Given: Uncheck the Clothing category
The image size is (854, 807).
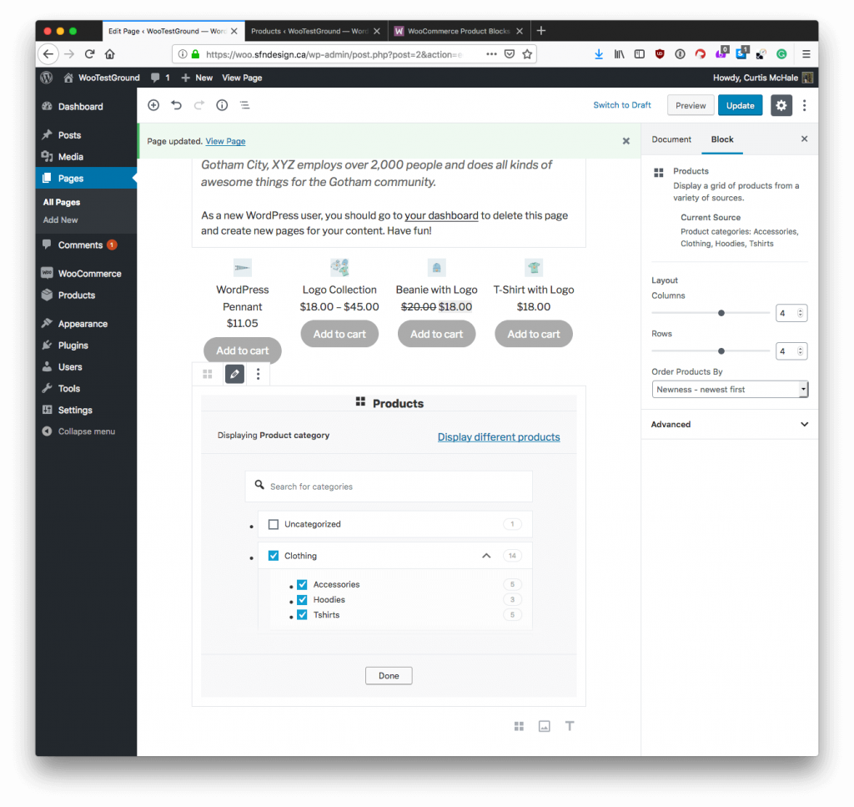Looking at the screenshot, I should [274, 556].
